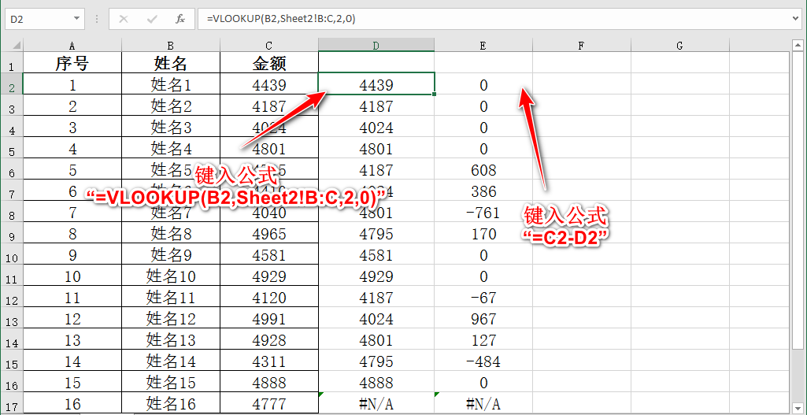
Task: Select row 2 header
Action: pyautogui.click(x=11, y=84)
